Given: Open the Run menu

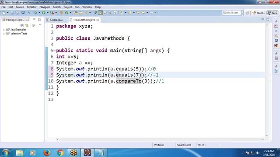Looking at the screenshot, I should point(77,7).
